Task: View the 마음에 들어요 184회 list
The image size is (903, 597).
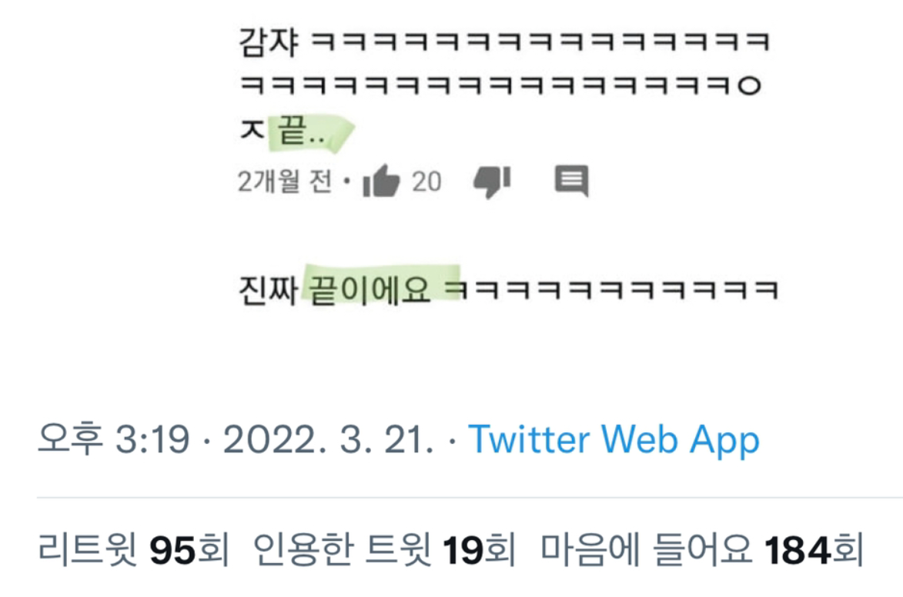Action: click(702, 549)
